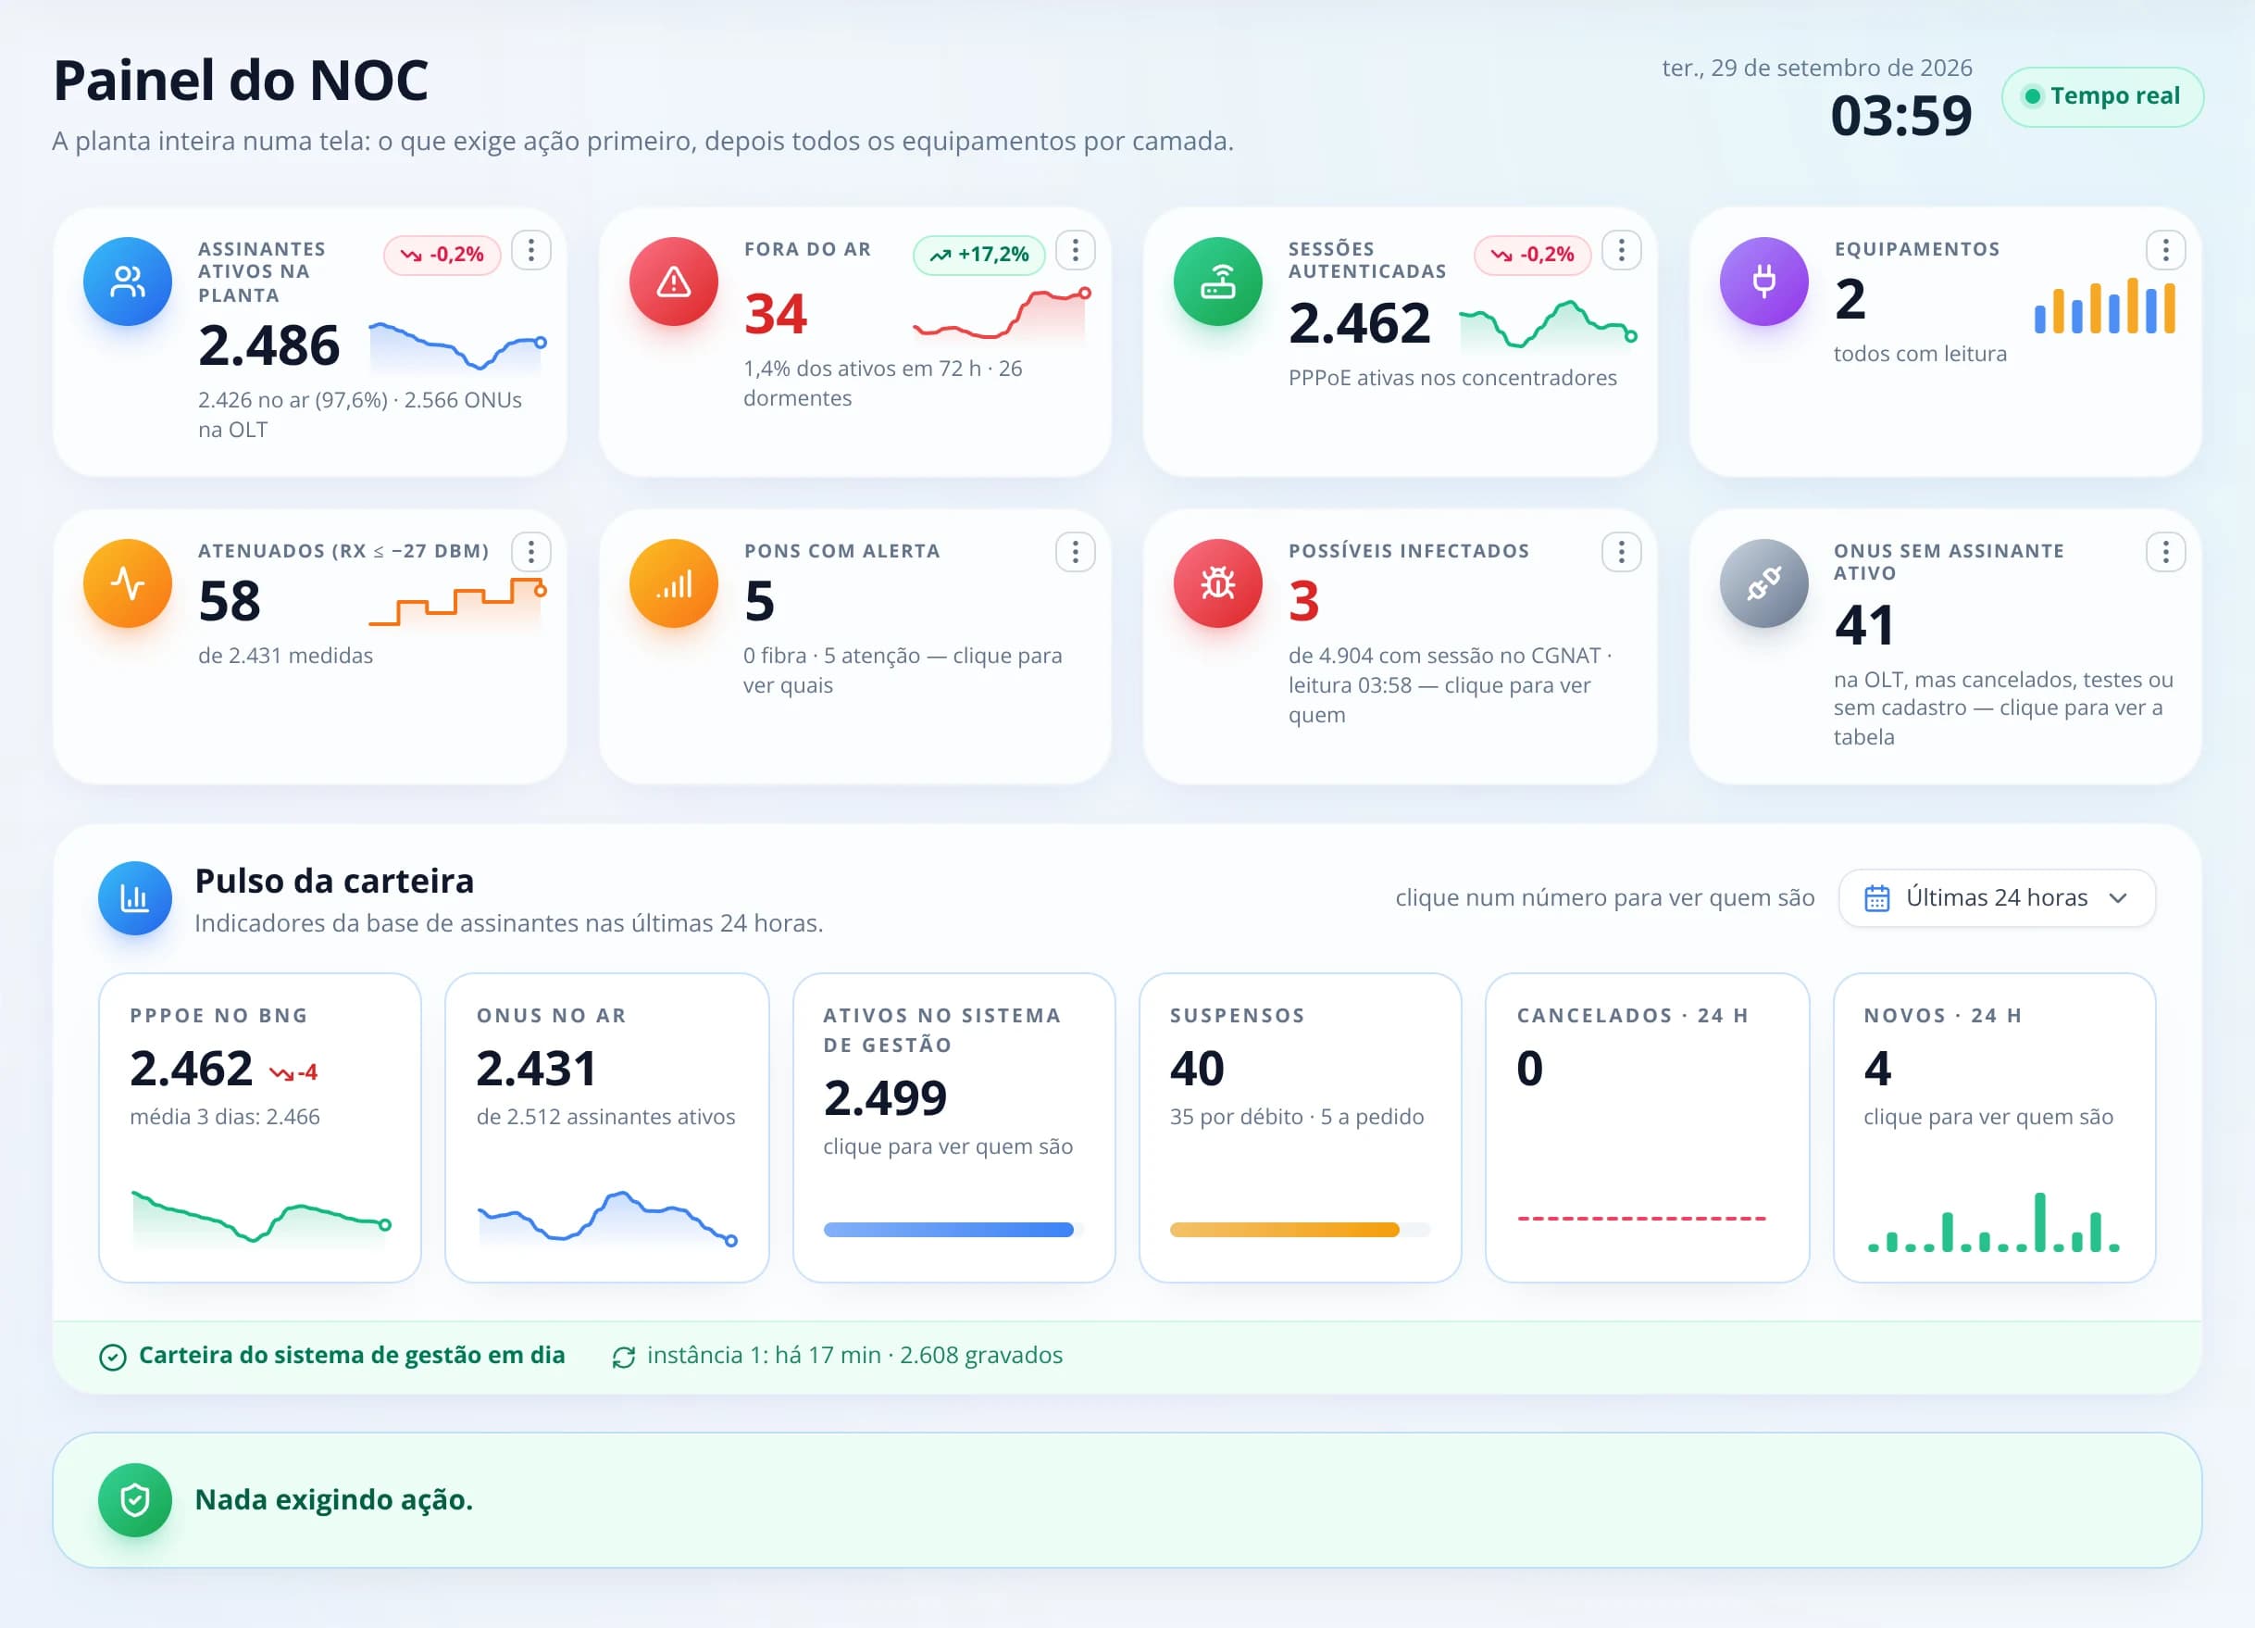Click the red bug icon for Possíveis infectados
This screenshot has width=2255, height=1628.
tap(1218, 583)
